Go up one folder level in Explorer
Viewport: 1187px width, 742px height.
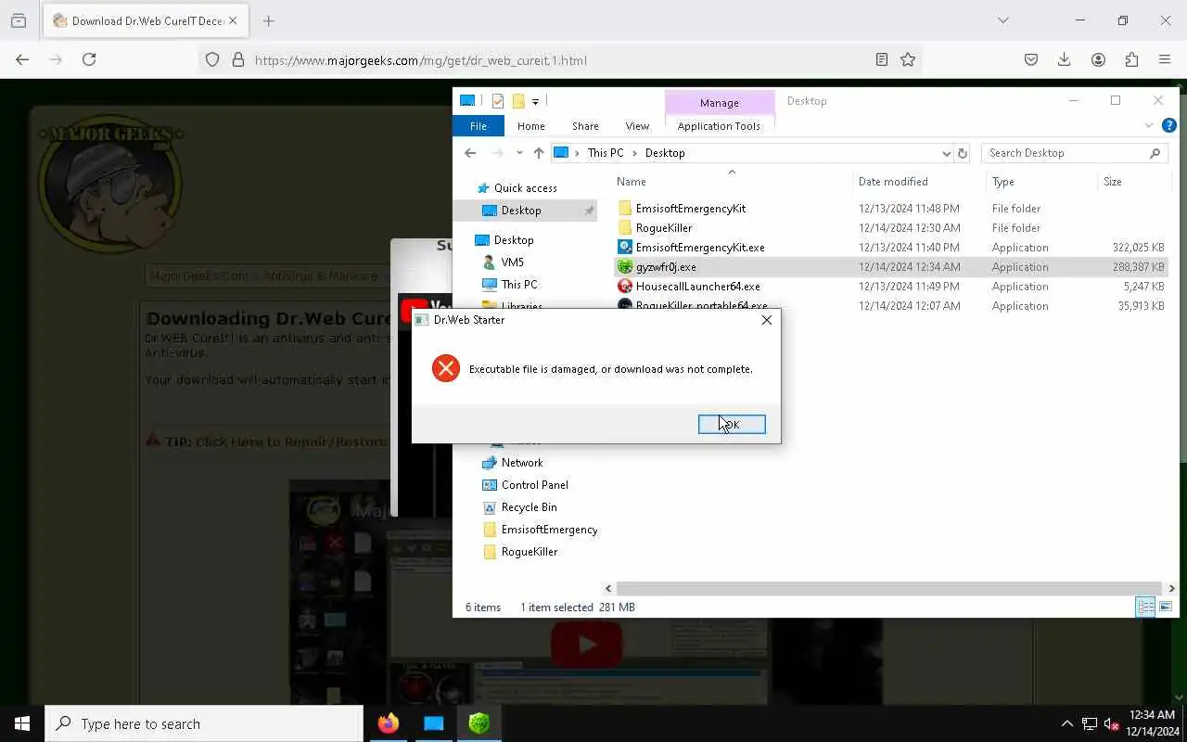pyautogui.click(x=539, y=153)
